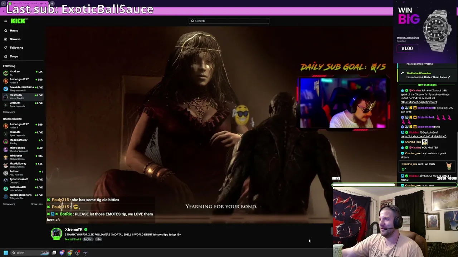Image resolution: width=458 pixels, height=257 pixels.
Task: Click NickLee avatar icon
Action: tap(6, 73)
